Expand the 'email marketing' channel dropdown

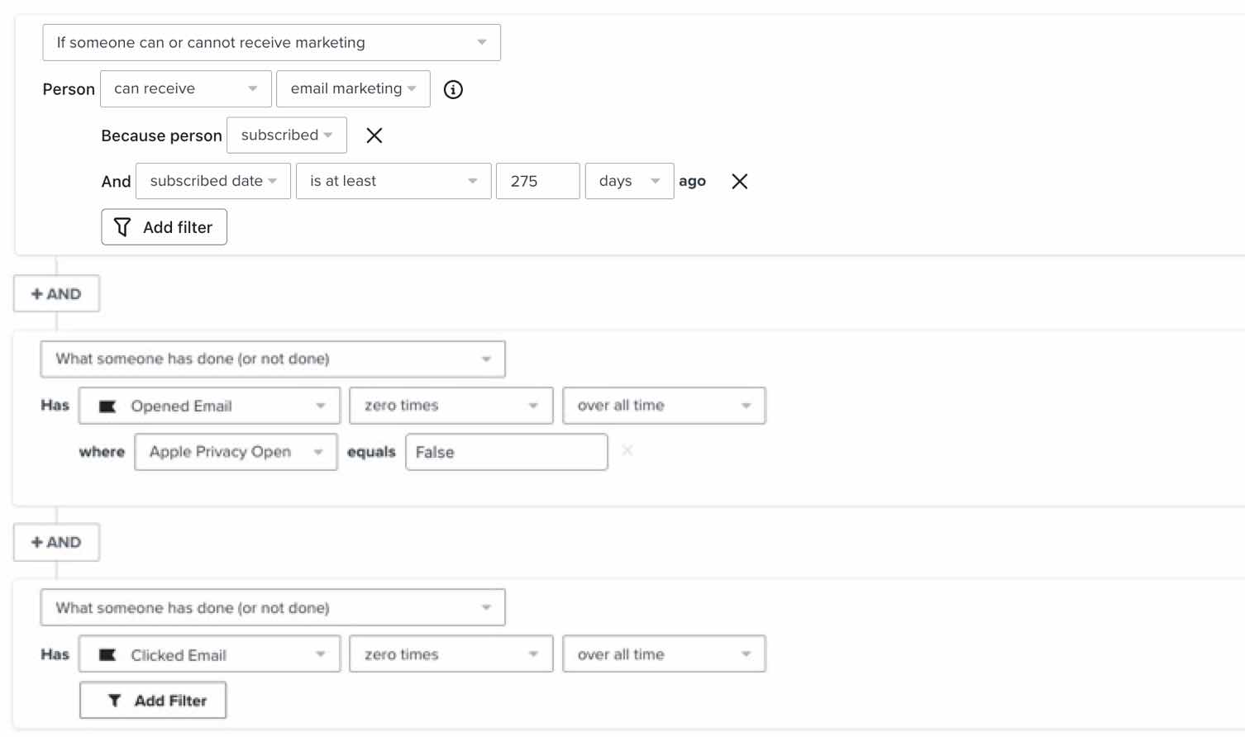tap(353, 89)
